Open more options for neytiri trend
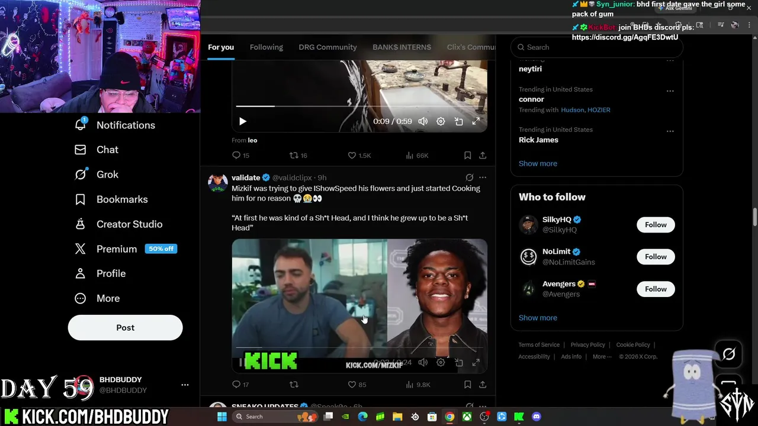Viewport: 758px width, 426px height. 670,60
